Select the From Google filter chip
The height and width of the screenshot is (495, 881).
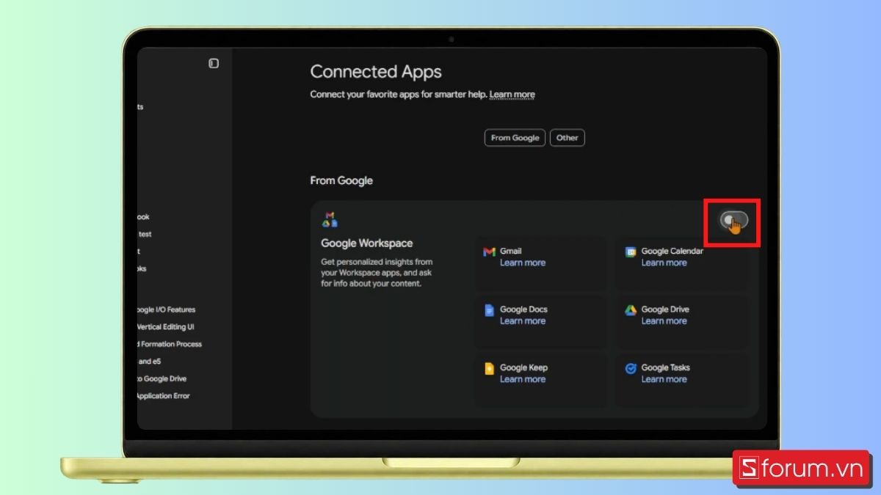tap(515, 138)
